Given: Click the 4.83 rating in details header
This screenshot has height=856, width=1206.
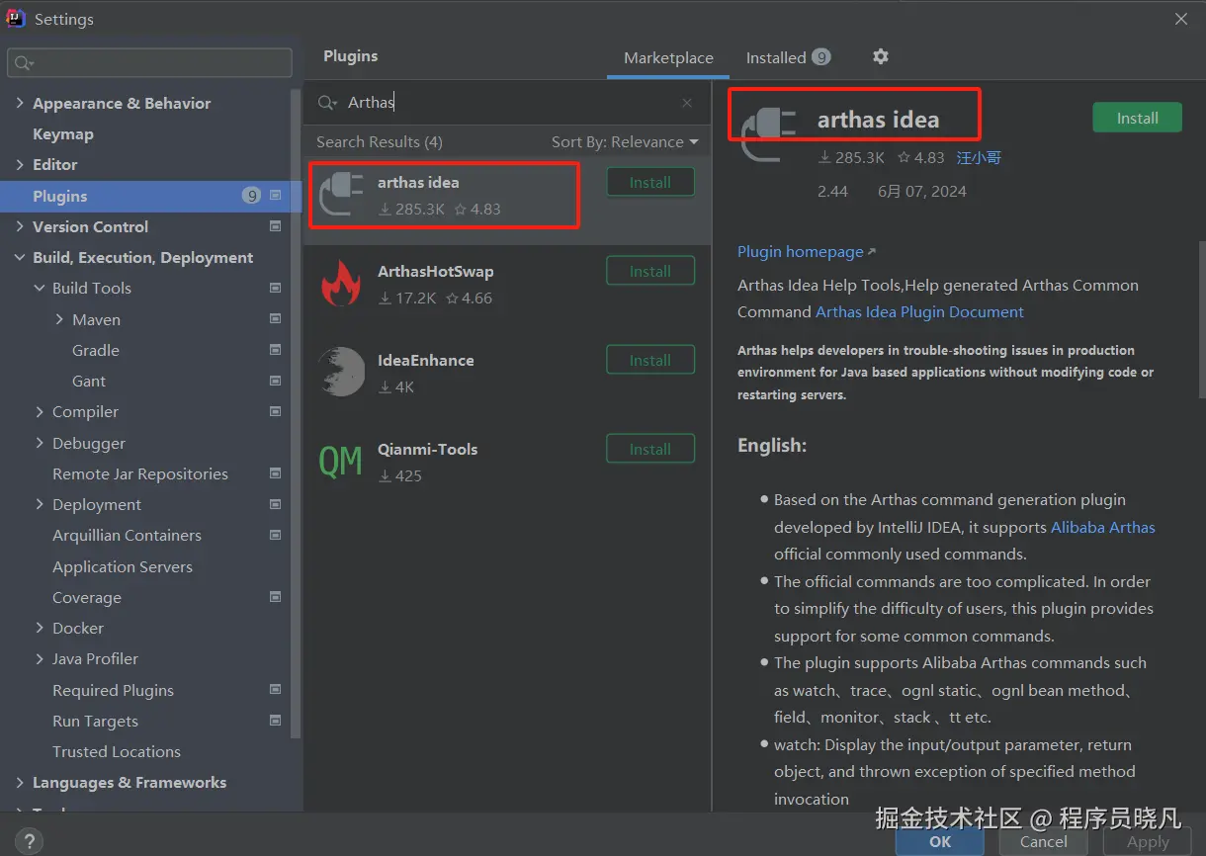Looking at the screenshot, I should click(921, 157).
